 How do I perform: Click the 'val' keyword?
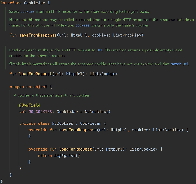[x=23, y=112]
